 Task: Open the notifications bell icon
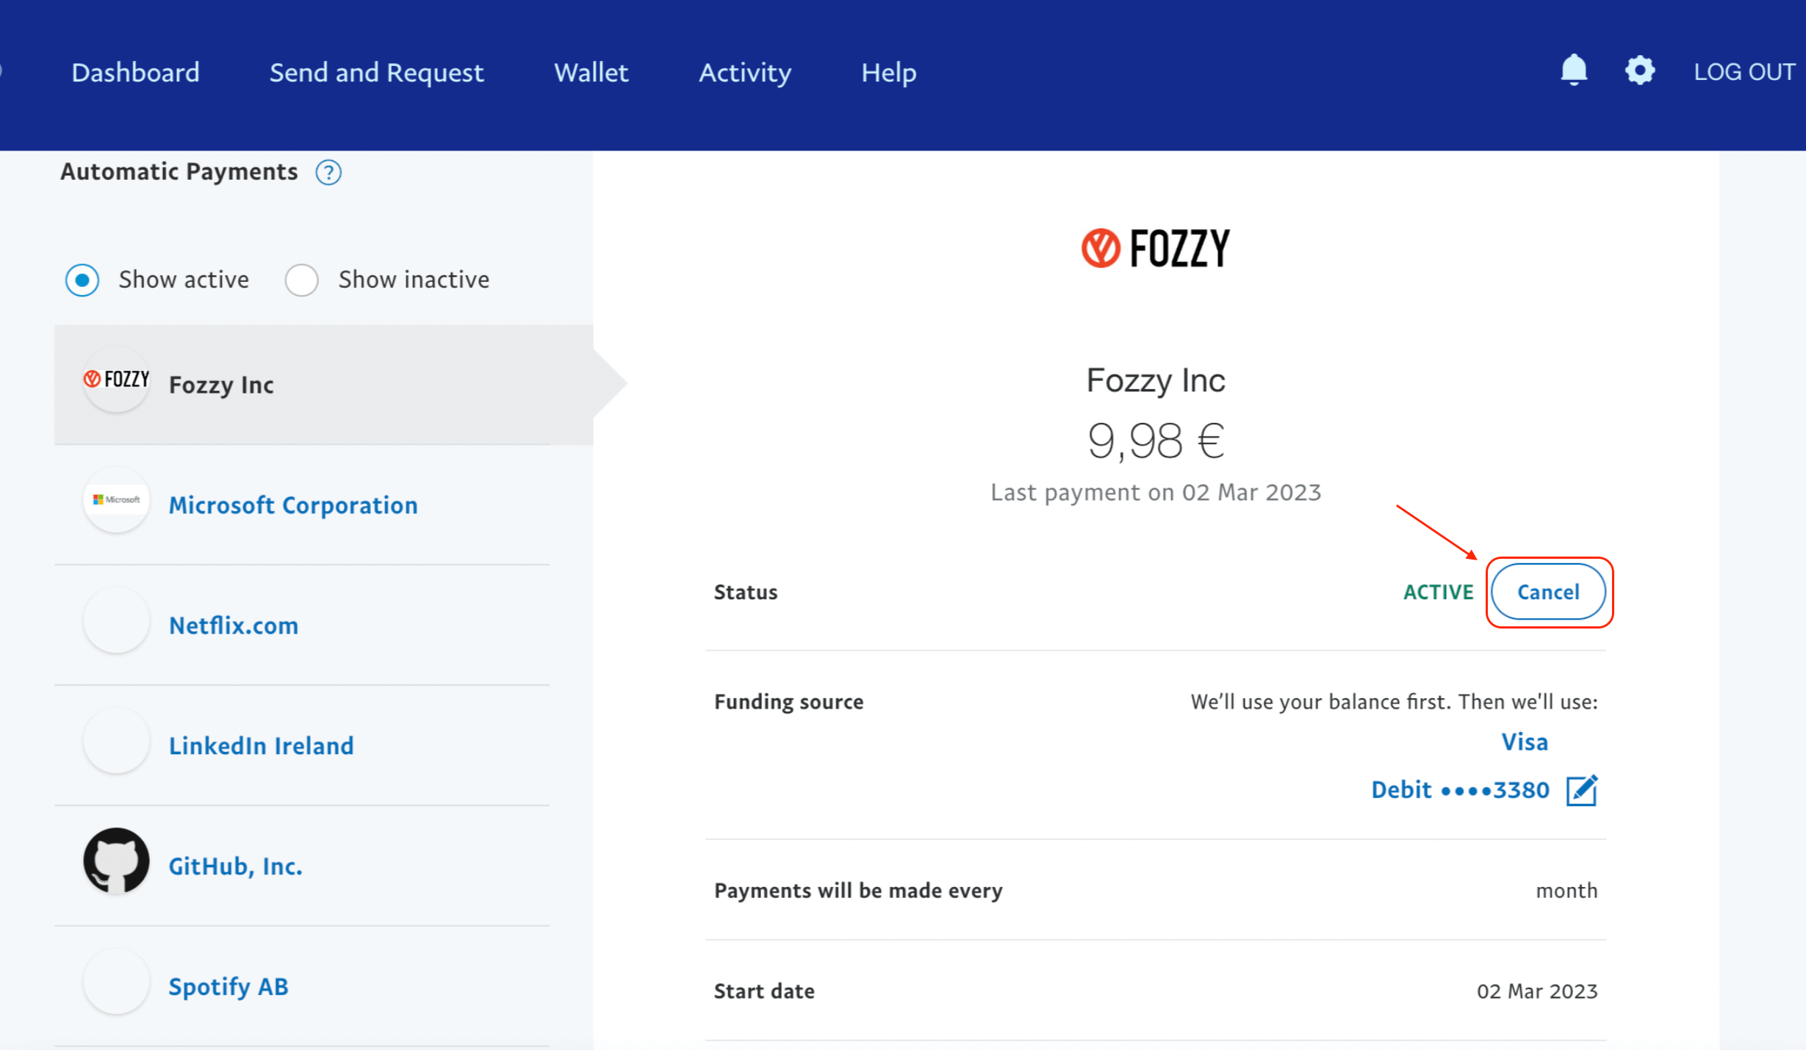[x=1573, y=71]
